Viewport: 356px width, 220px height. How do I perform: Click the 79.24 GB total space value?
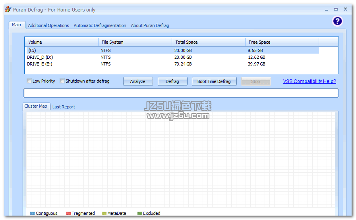(x=183, y=64)
